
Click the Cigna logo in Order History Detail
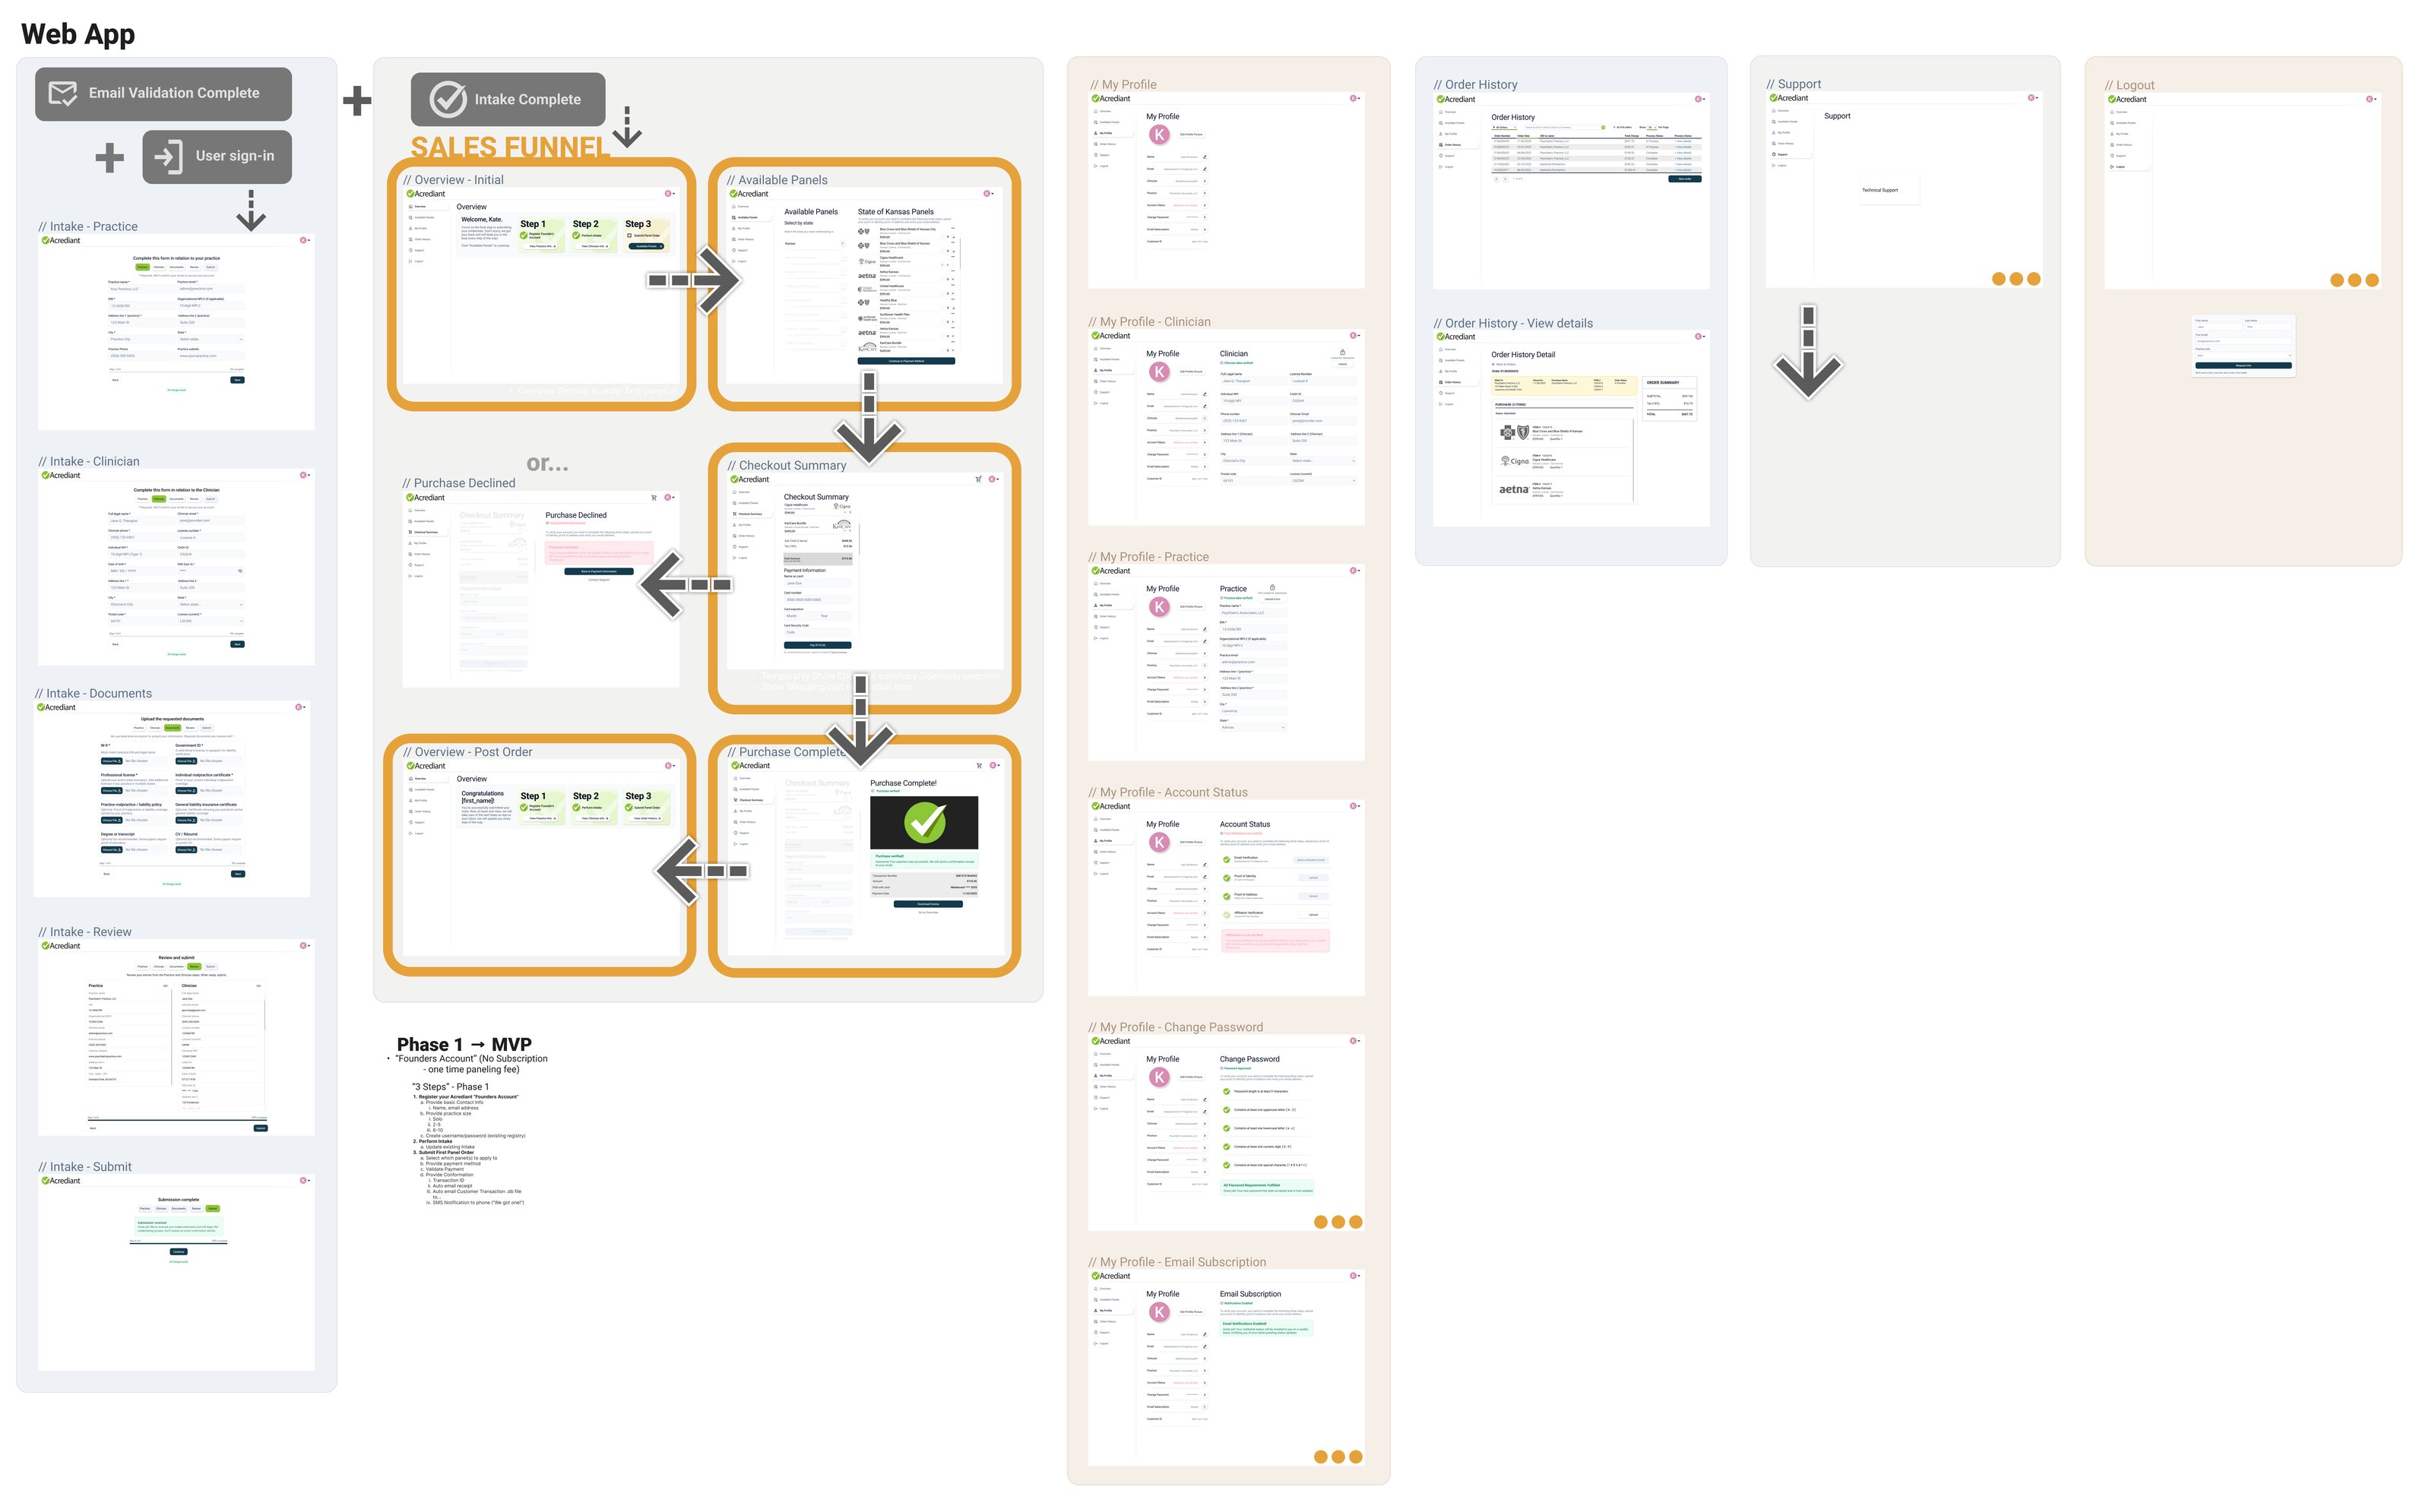point(1514,461)
